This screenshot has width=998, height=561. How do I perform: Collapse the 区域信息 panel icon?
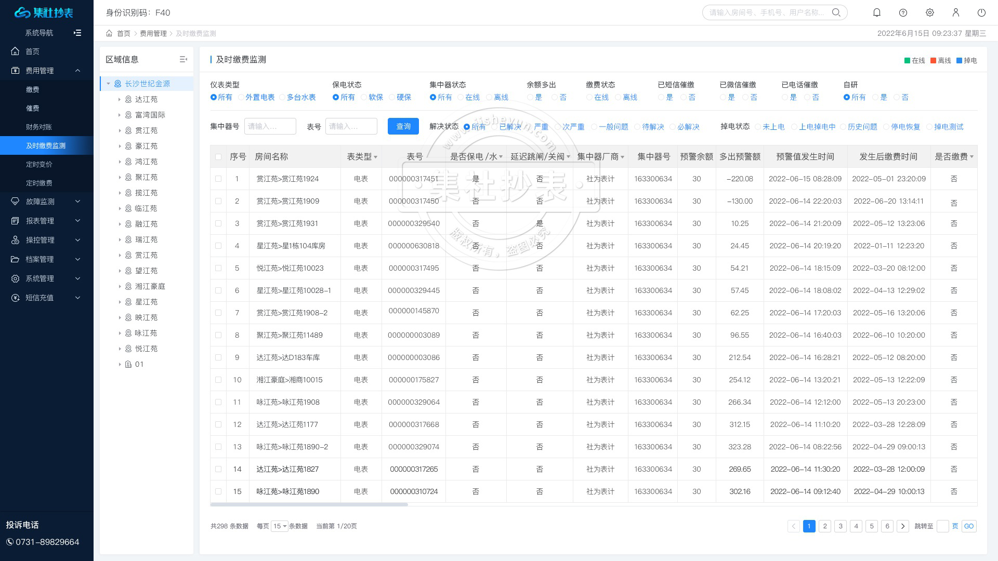(x=183, y=59)
